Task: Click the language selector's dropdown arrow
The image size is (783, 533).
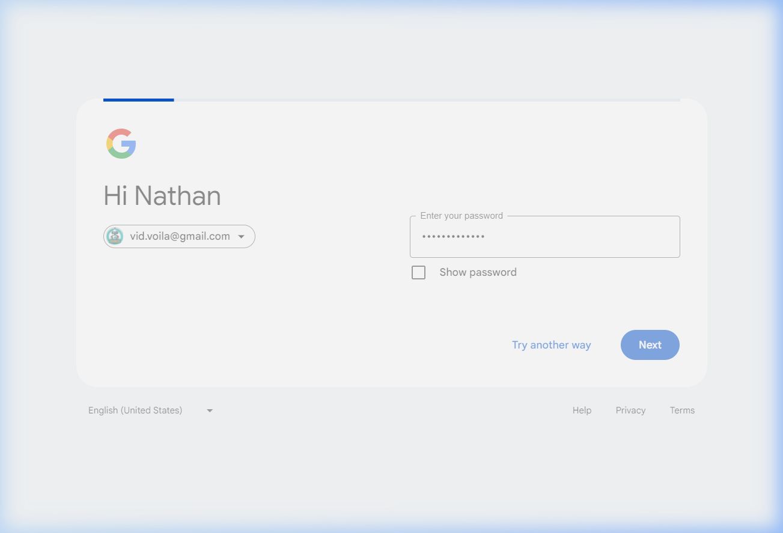Action: [x=210, y=410]
